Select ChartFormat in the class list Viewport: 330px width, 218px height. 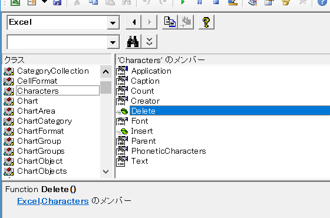[40, 131]
